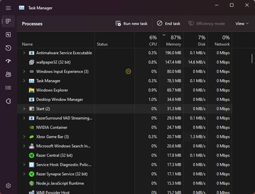Click the Razer Synapse Service icon
This screenshot has height=194, width=255.
pos(32,174)
